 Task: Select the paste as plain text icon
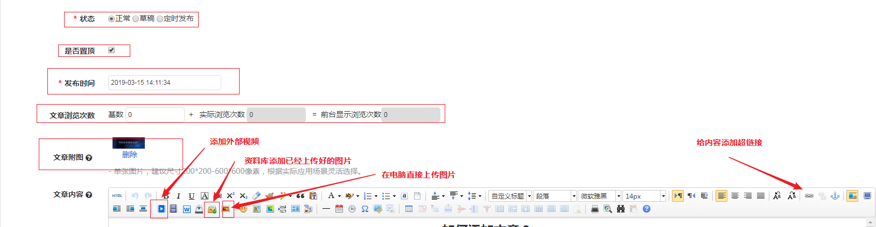click(313, 196)
